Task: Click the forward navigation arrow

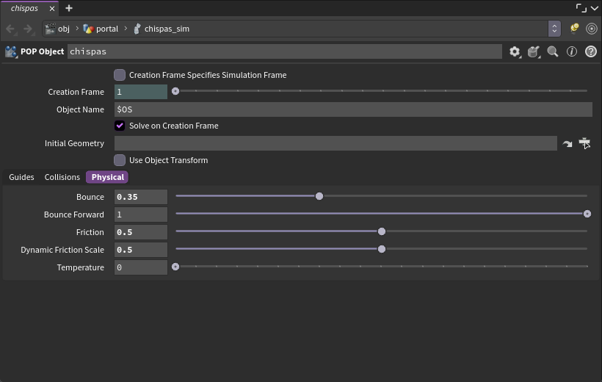Action: click(28, 29)
